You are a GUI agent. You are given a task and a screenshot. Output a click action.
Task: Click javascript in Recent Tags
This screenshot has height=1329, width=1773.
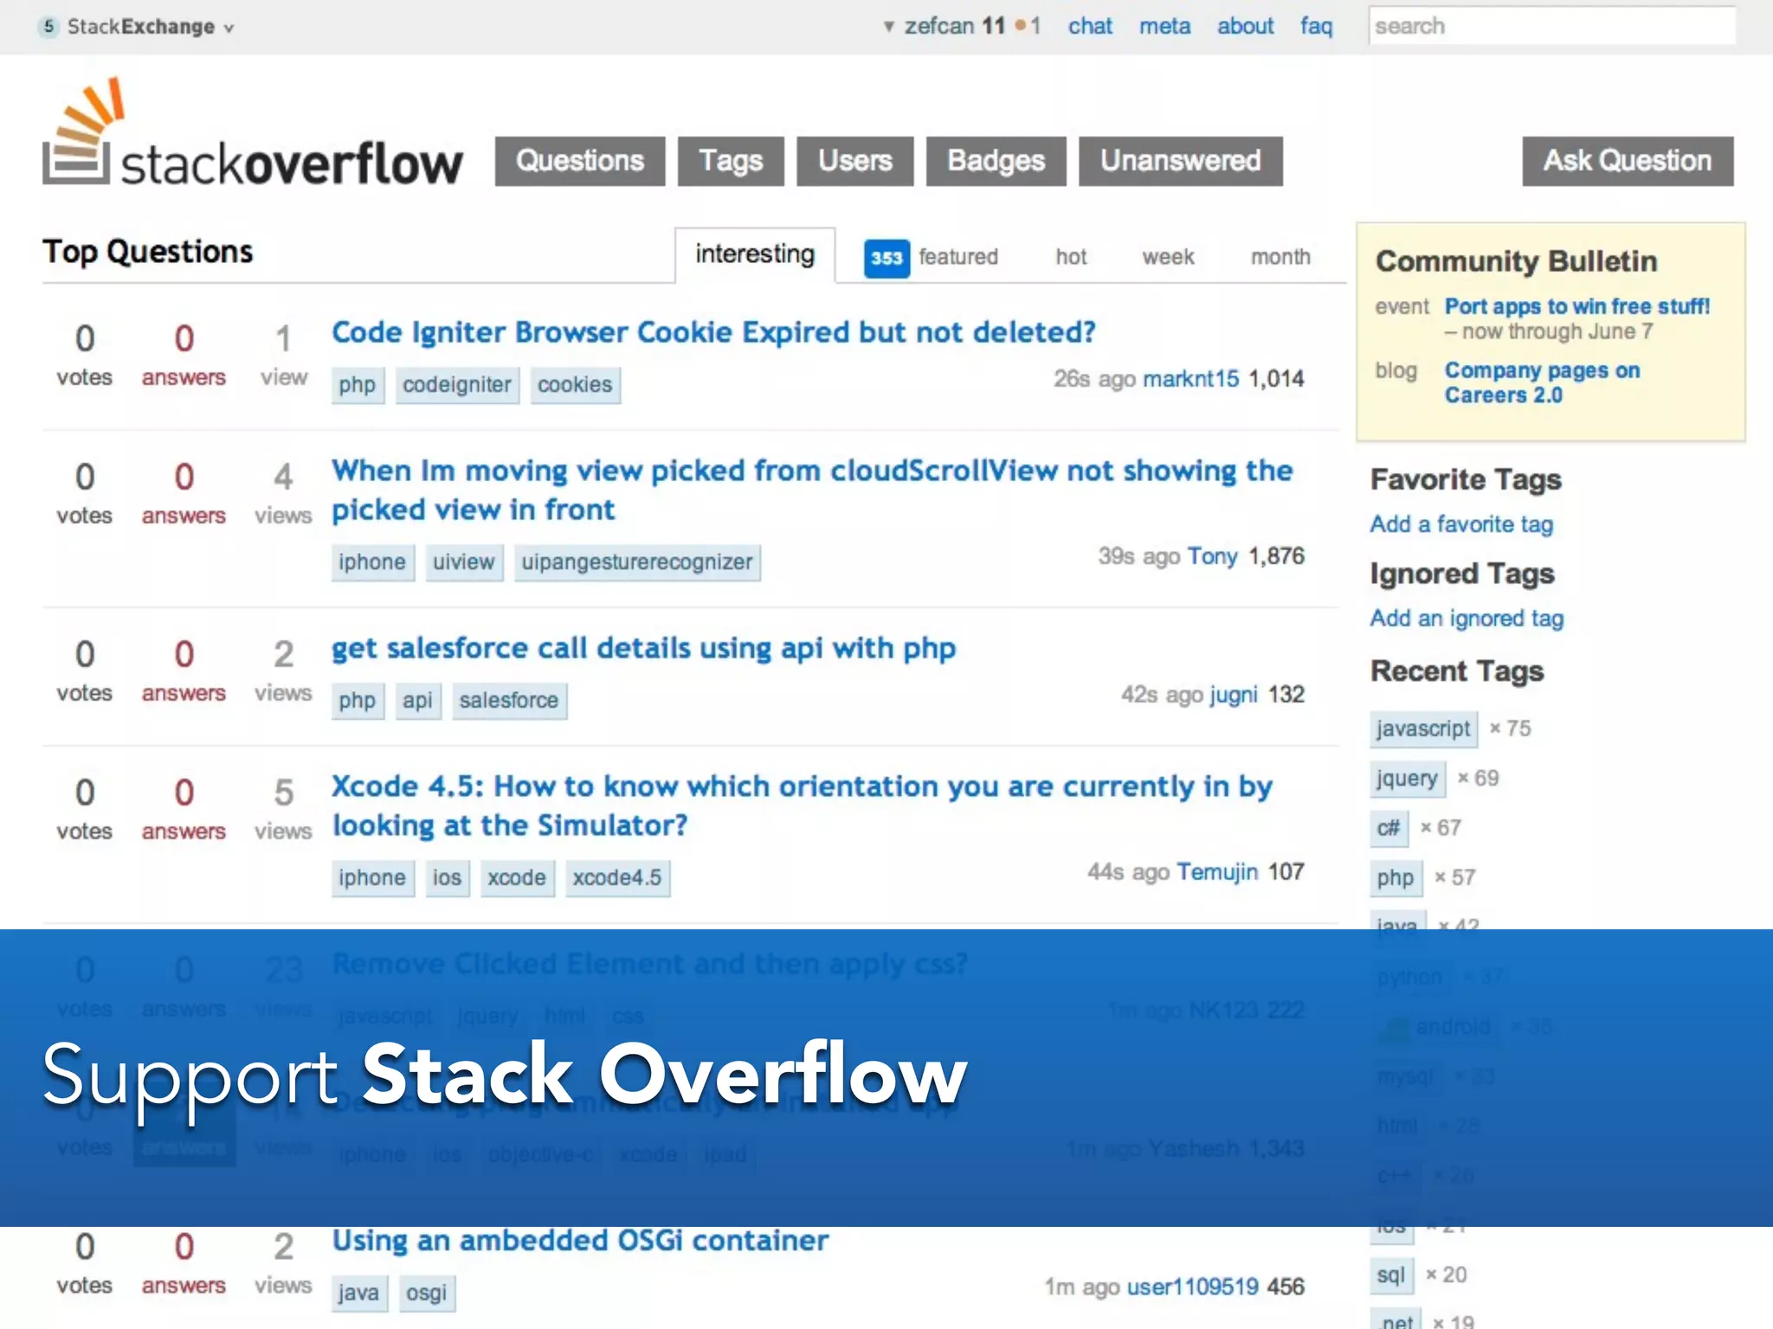1423,729
